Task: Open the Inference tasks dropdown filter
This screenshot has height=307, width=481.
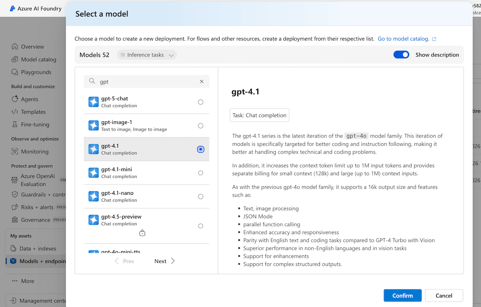Action: 147,55
